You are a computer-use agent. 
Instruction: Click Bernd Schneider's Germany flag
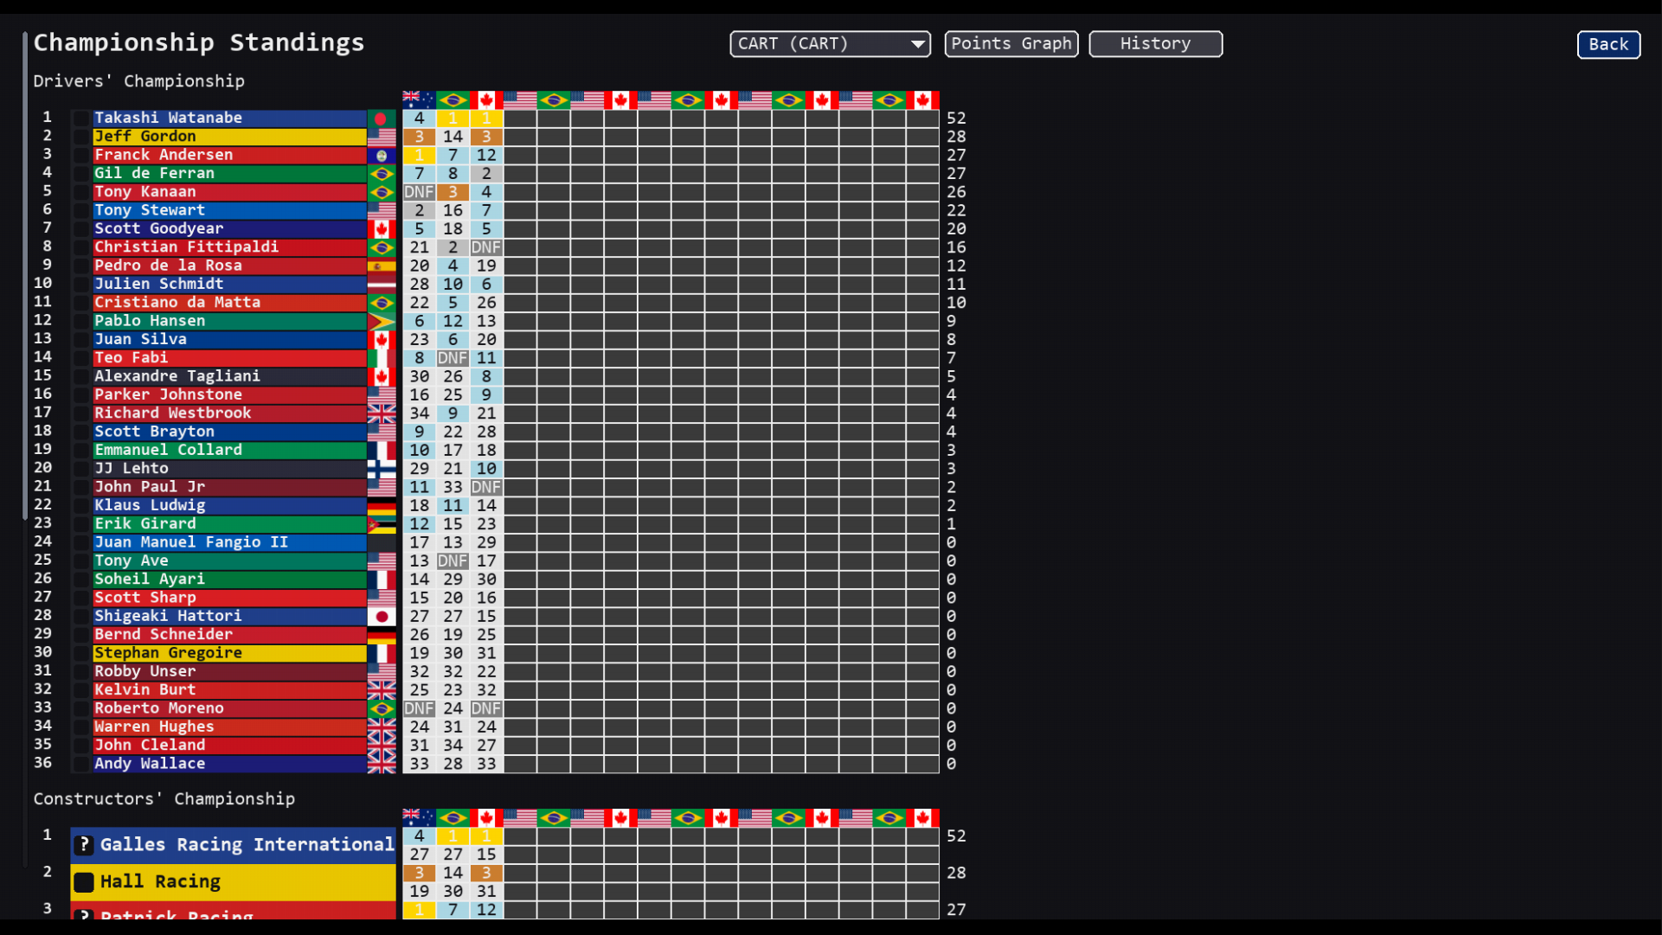(x=382, y=635)
